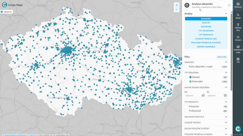This screenshot has height=136, width=243.
Task: Open the Do date calendar icon
Action: 225,96
